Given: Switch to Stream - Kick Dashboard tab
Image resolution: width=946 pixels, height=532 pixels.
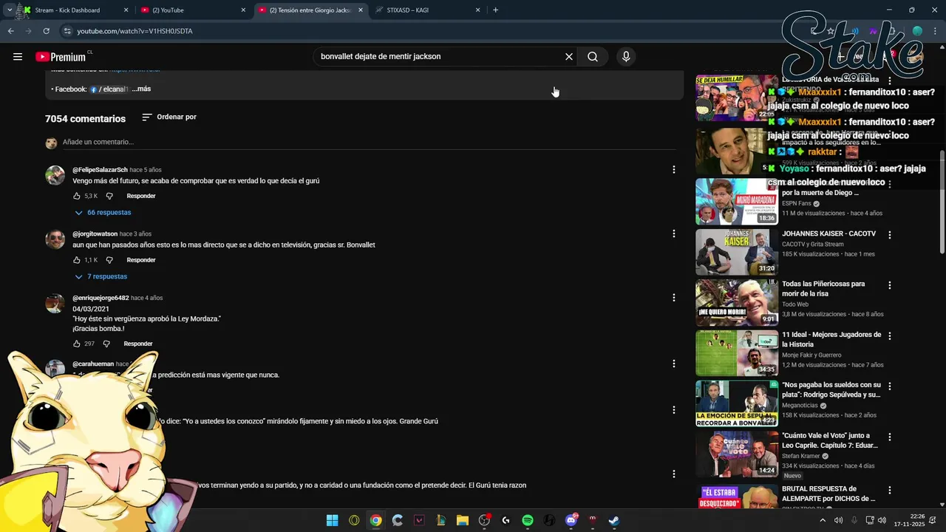Looking at the screenshot, I should coord(74,10).
